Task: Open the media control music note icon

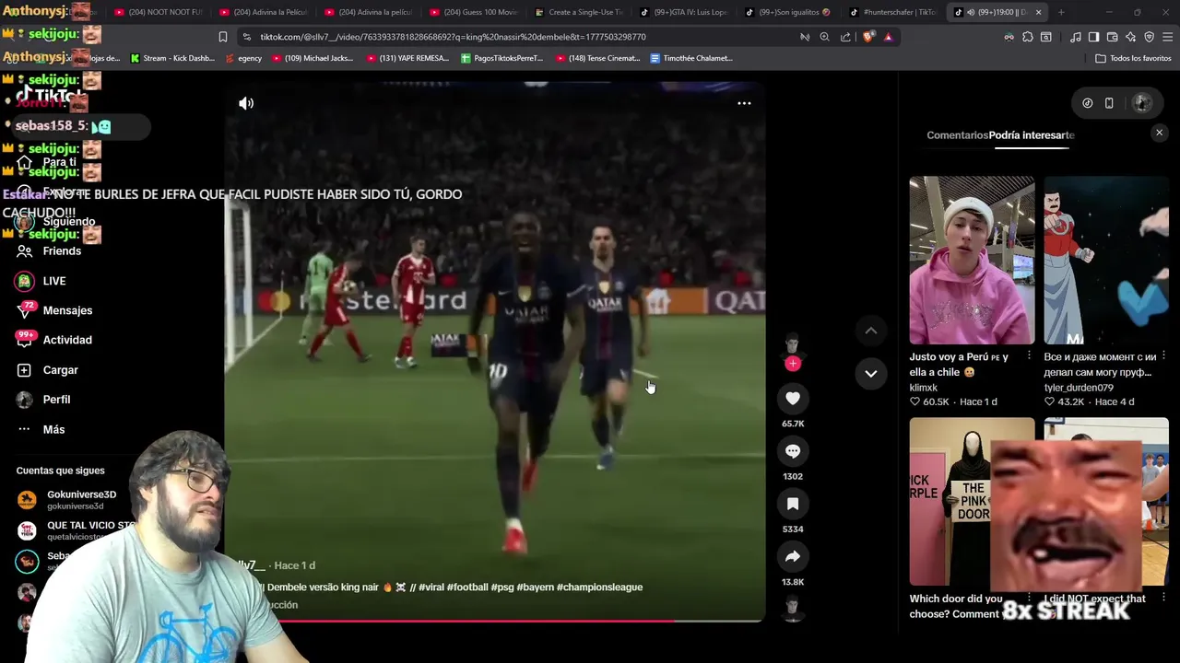Action: click(1076, 37)
